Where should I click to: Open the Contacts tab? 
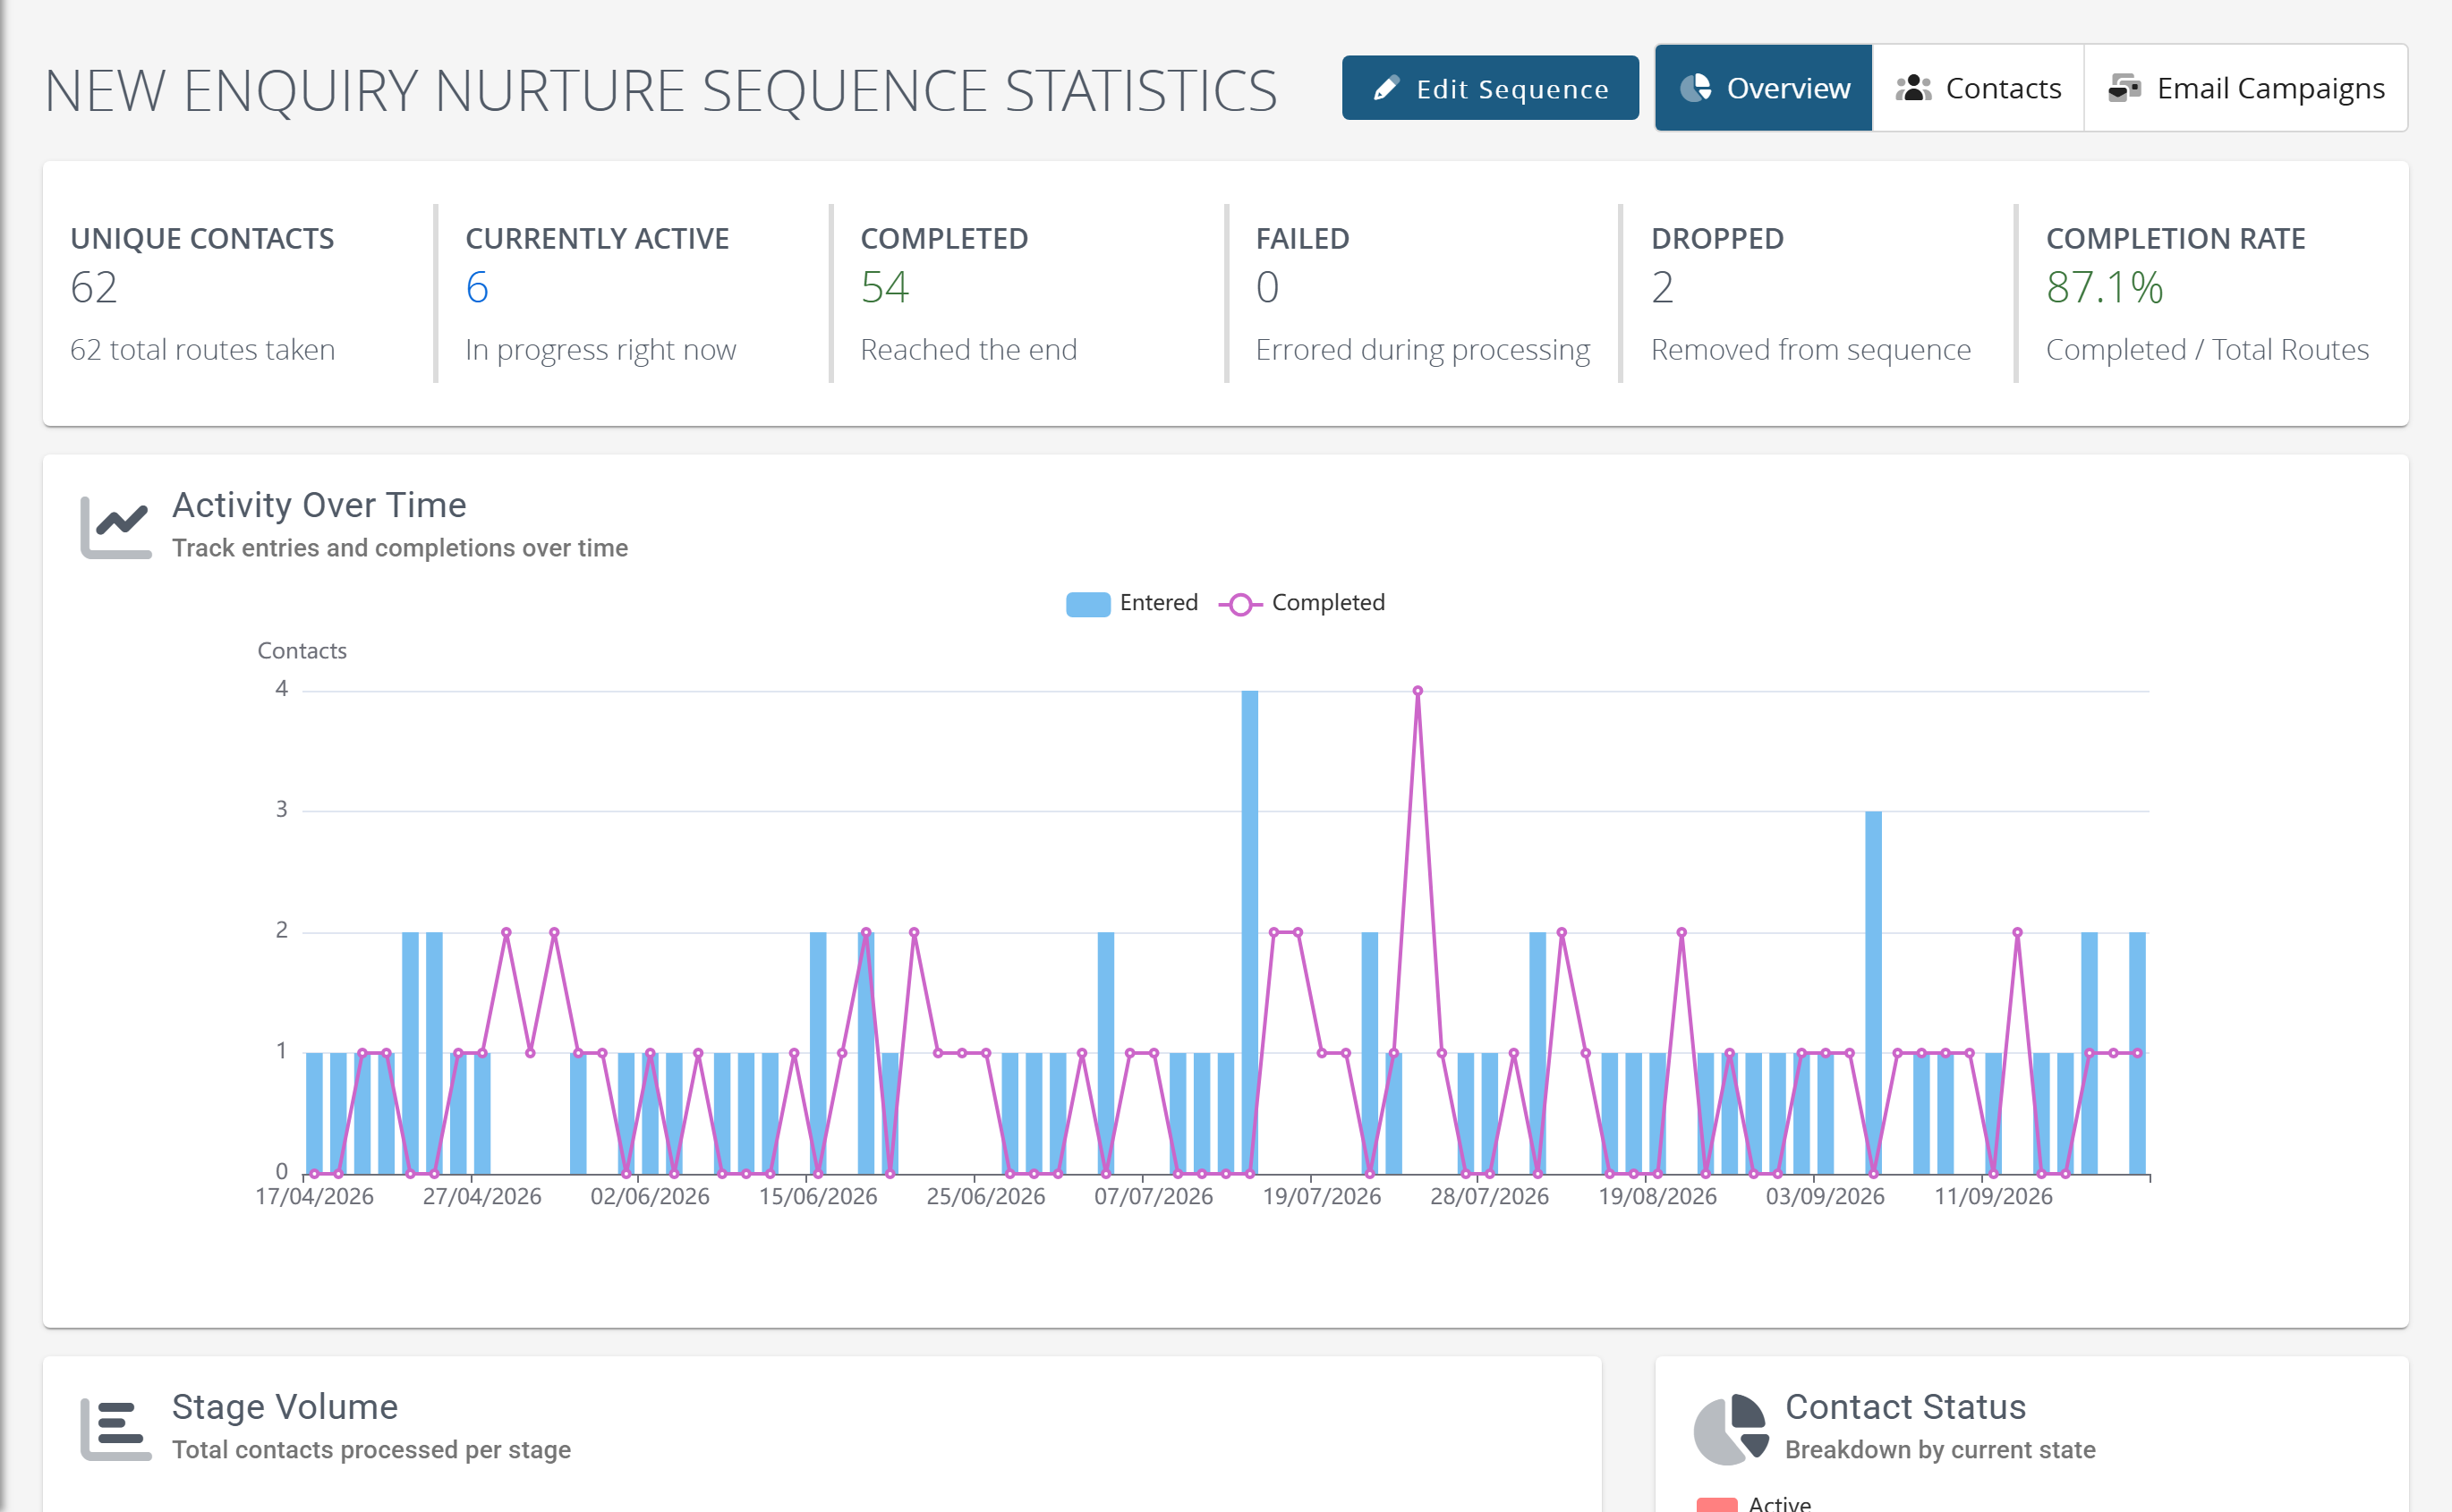(1978, 88)
